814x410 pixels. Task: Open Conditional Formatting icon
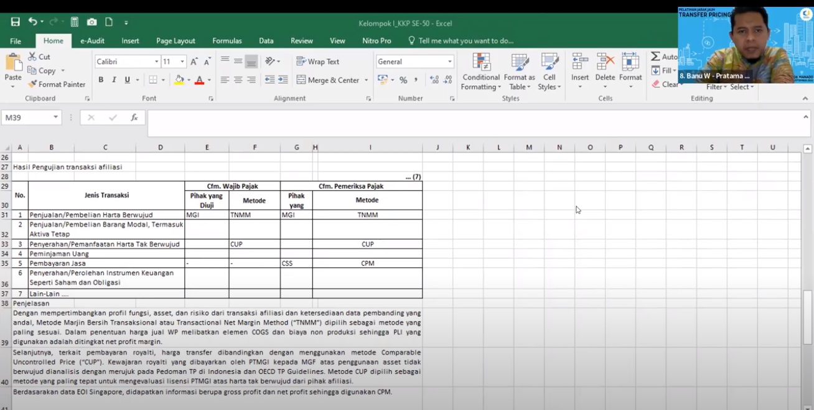point(480,63)
